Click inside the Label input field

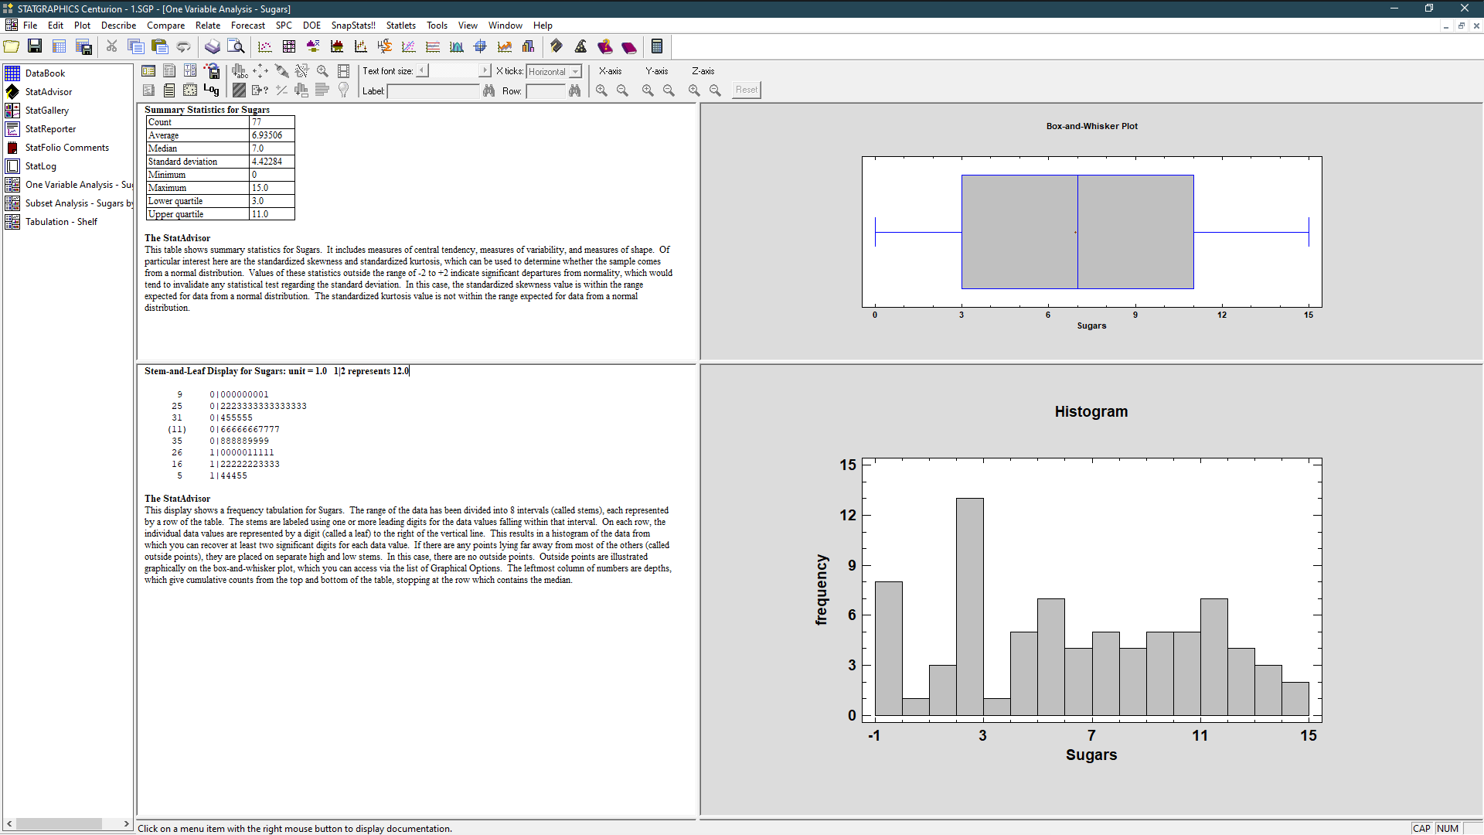(x=433, y=90)
